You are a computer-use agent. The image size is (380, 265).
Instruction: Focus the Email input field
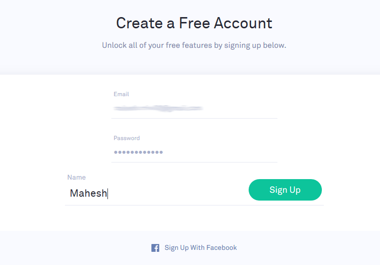point(194,108)
